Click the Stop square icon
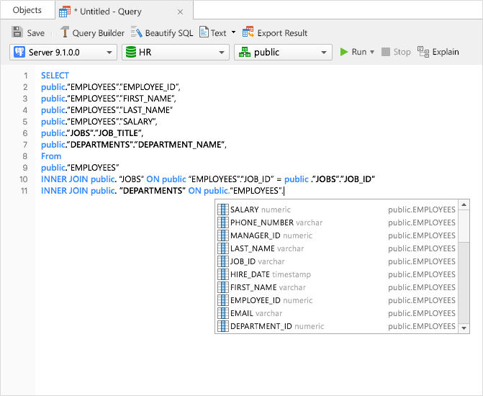Screen dimensions: 483x396 (x=385, y=52)
